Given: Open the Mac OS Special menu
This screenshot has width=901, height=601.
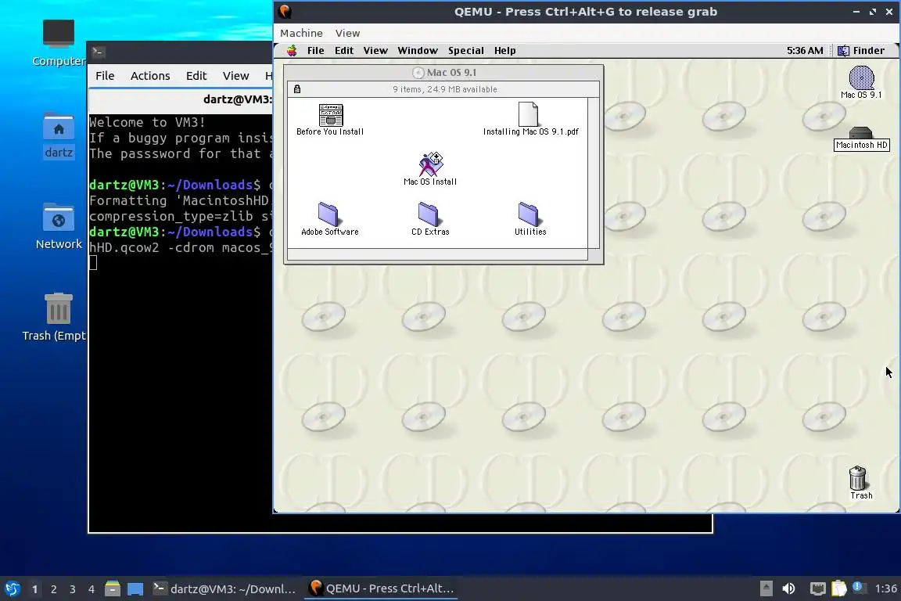Looking at the screenshot, I should (466, 51).
